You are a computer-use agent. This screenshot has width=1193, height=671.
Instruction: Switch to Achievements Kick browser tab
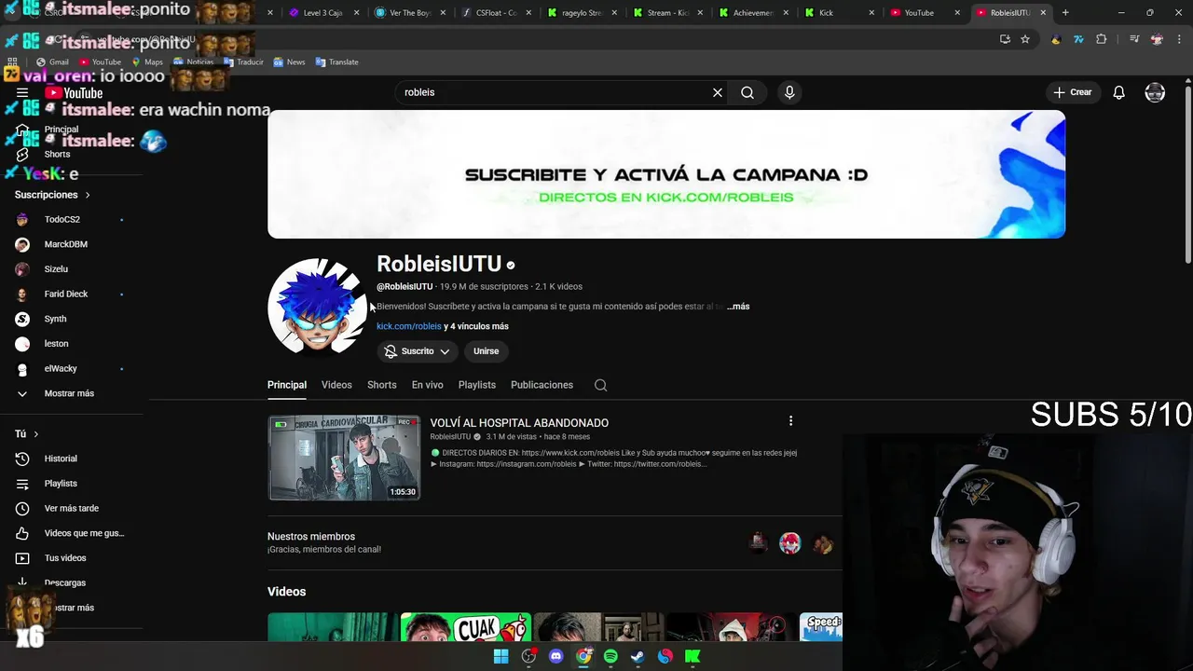coord(753,13)
